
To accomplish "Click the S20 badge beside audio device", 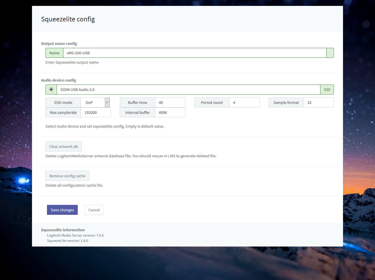I will pos(327,90).
